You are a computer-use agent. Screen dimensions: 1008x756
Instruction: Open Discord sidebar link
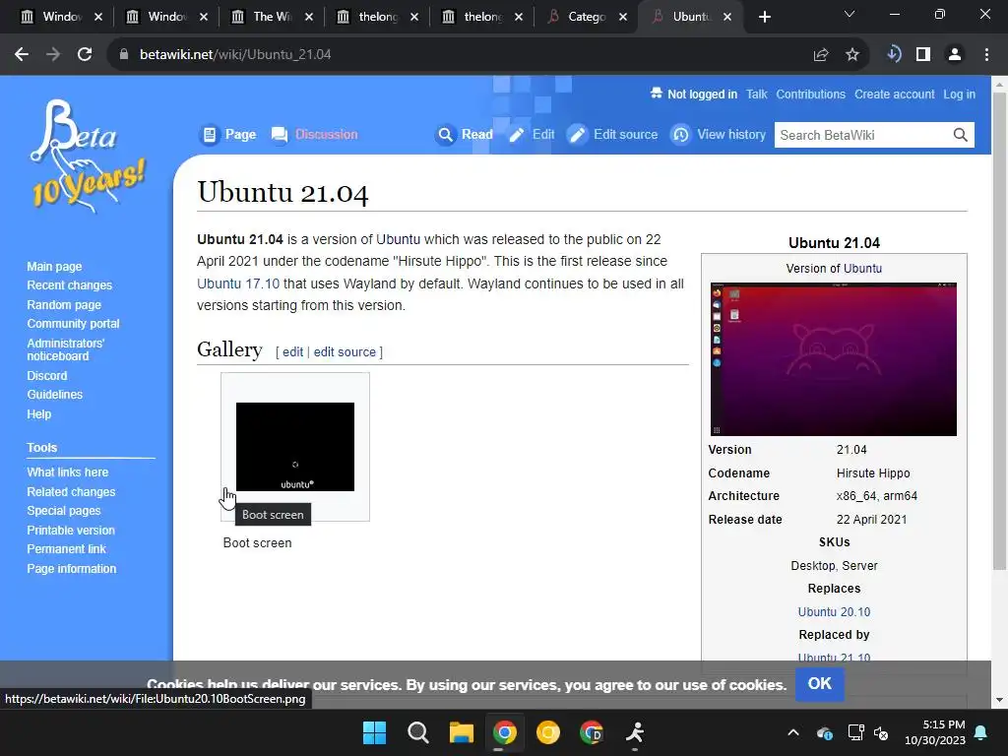[47, 375]
